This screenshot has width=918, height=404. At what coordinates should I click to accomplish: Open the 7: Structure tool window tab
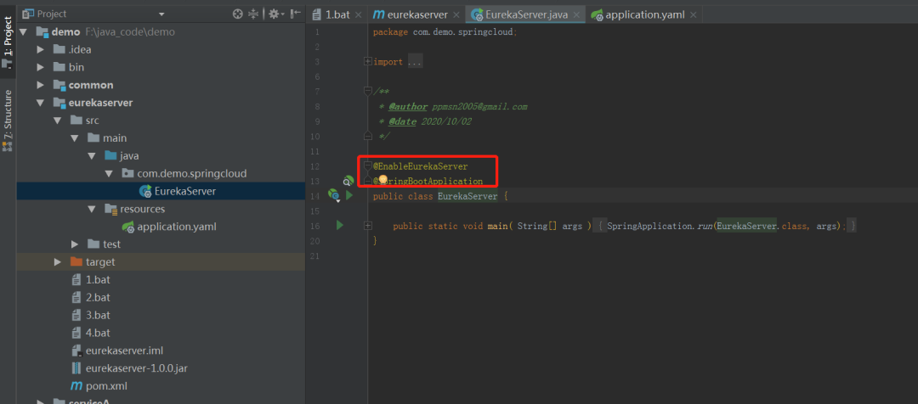point(8,120)
